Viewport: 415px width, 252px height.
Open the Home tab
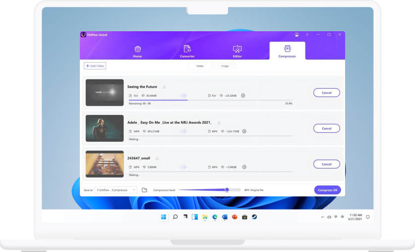[x=137, y=52]
